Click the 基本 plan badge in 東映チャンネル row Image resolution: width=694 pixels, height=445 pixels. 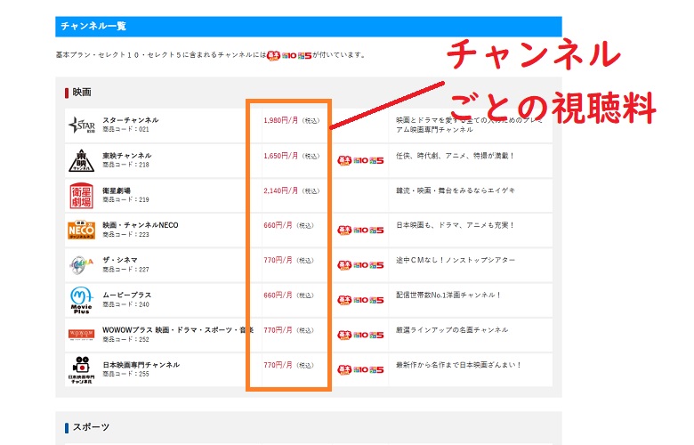tap(344, 160)
